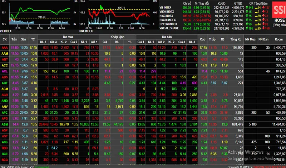
Task: Click the 106.76 reference label on HNX chart
Action: tap(121, 8)
